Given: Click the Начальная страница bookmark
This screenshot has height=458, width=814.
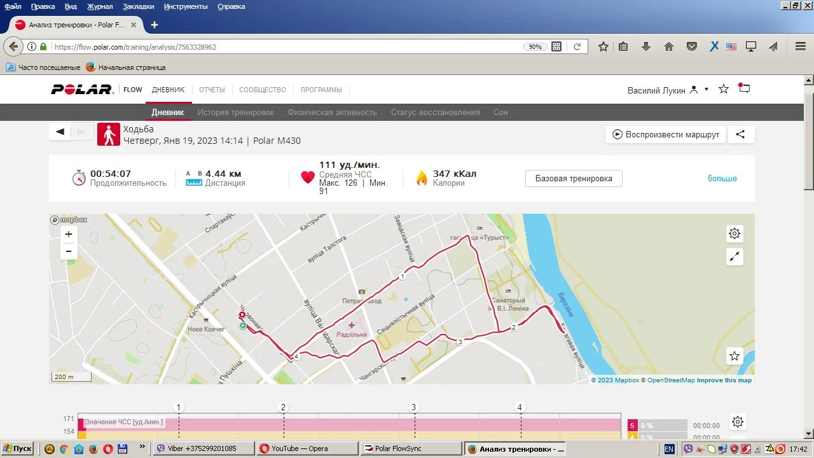Looking at the screenshot, I should (x=126, y=67).
